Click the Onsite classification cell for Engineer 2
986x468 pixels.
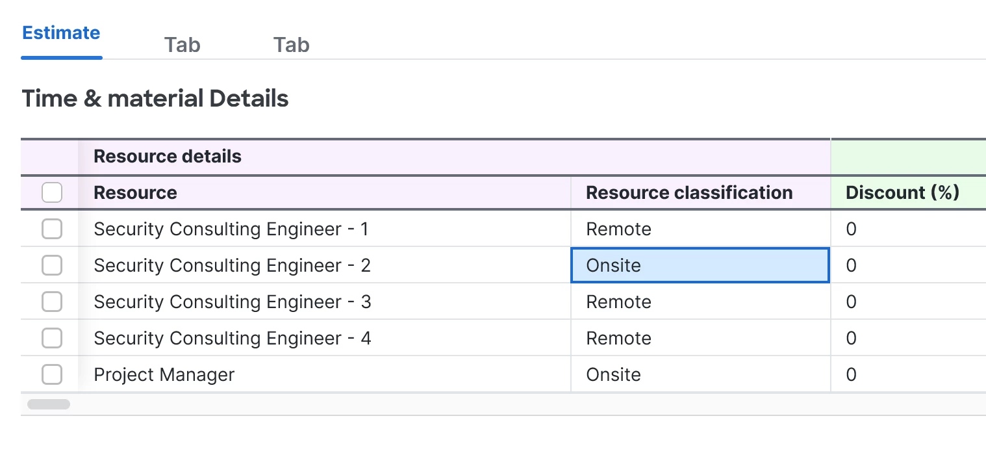click(700, 265)
